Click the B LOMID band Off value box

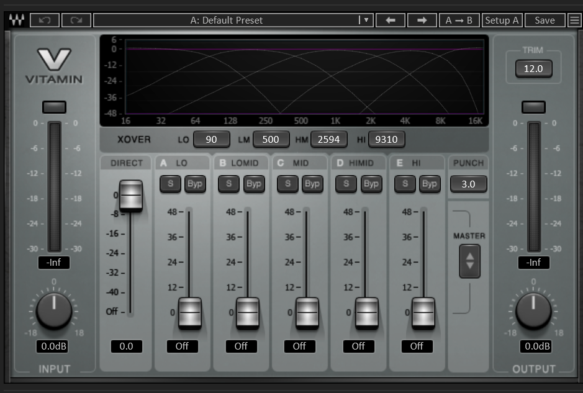click(241, 346)
